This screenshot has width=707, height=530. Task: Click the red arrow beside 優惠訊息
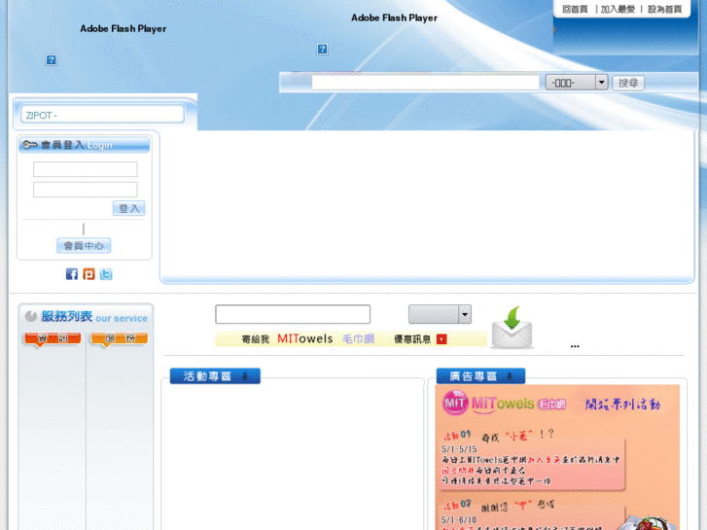(x=442, y=339)
